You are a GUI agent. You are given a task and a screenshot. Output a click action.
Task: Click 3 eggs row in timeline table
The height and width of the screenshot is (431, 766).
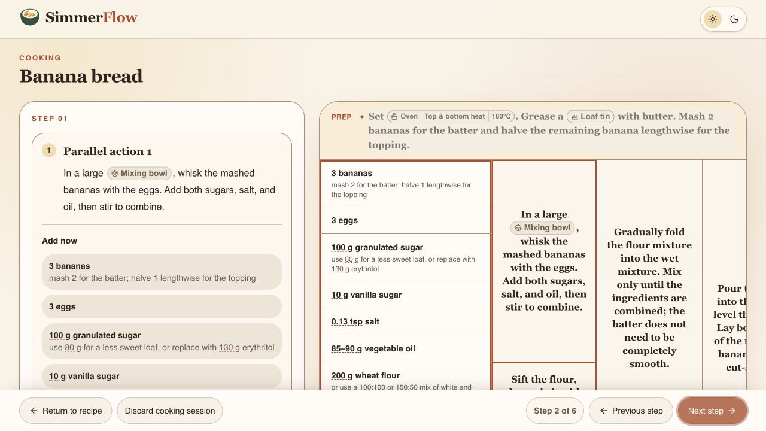point(405,220)
